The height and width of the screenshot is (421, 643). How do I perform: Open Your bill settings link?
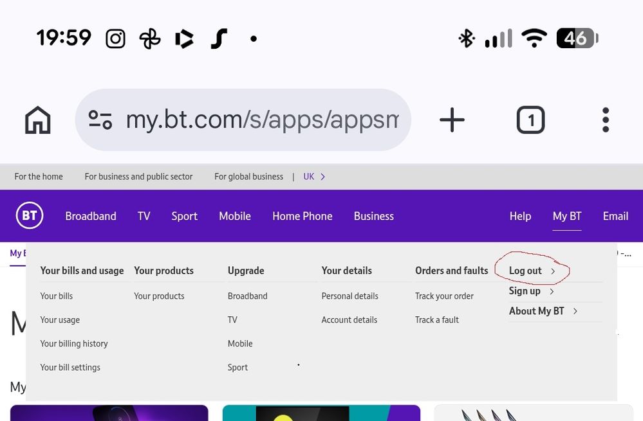70,368
